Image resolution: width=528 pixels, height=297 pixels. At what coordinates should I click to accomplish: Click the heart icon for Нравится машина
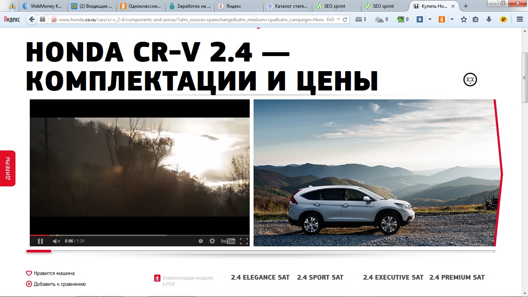(29, 273)
